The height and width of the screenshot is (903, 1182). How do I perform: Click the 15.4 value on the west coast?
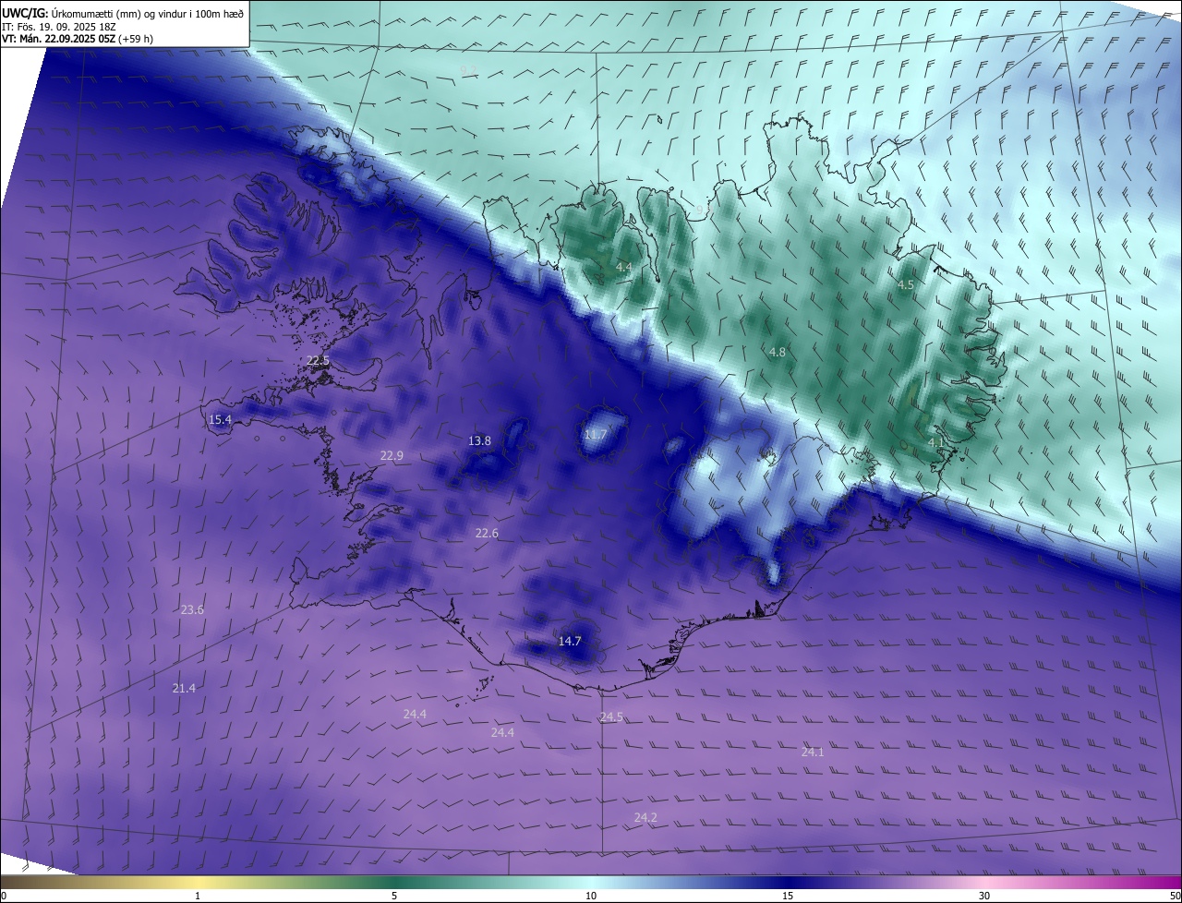click(220, 420)
